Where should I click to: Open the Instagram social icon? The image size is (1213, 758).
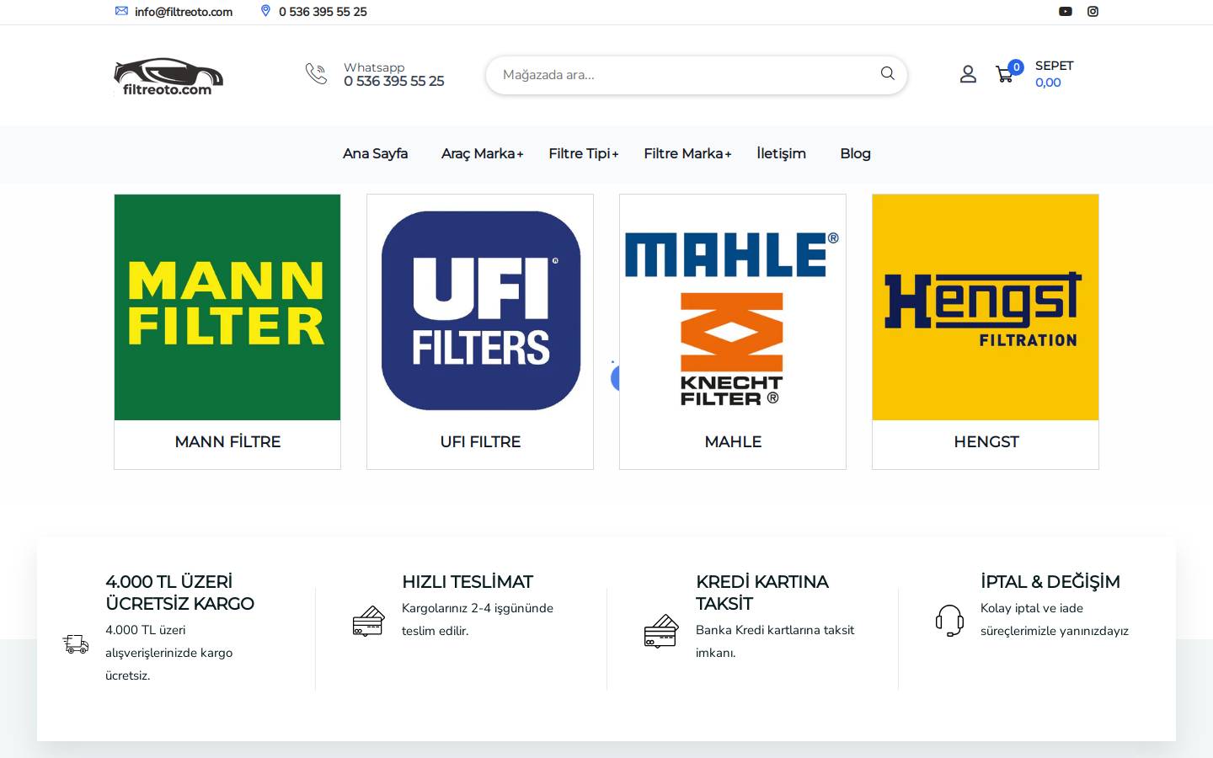[x=1093, y=11]
